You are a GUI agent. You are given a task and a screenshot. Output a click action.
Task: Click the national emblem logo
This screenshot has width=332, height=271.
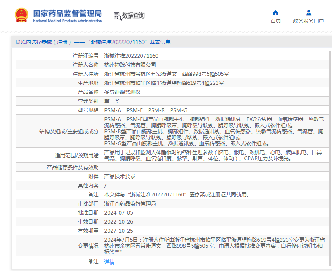click(x=21, y=16)
